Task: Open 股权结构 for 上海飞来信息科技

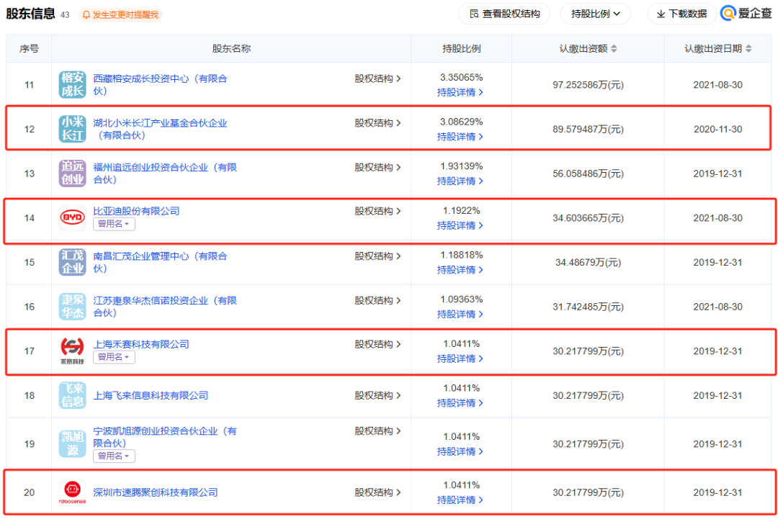Action: [x=377, y=396]
